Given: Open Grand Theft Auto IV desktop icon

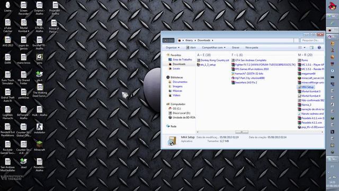Looking at the screenshot, I should click(x=8, y=95).
